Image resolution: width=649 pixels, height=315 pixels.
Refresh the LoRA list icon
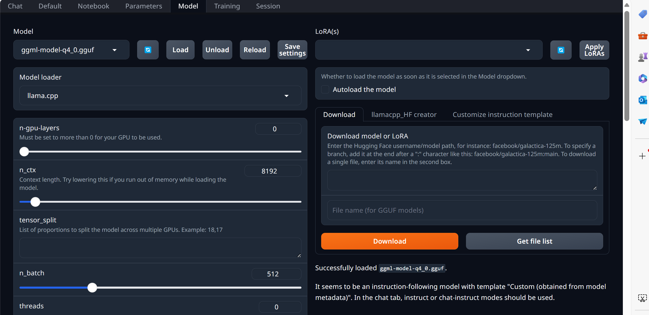tap(561, 50)
